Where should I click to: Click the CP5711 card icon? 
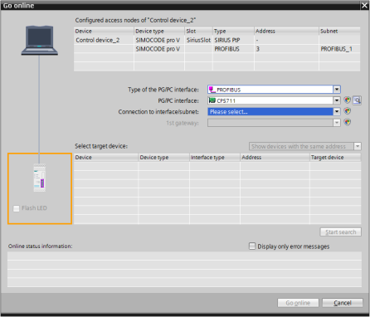click(212, 100)
